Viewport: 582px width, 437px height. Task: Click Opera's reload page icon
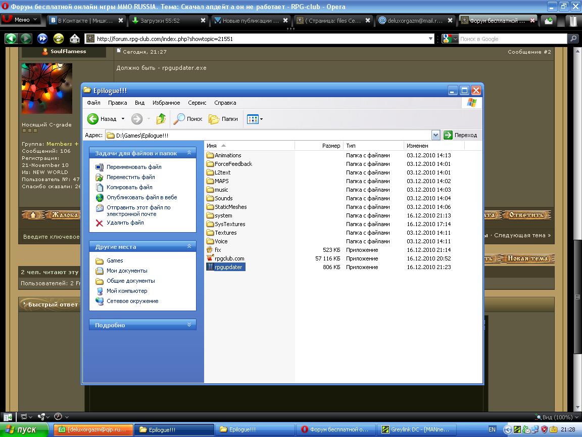click(x=59, y=39)
